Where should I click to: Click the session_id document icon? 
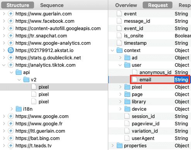[x=127, y=116]
